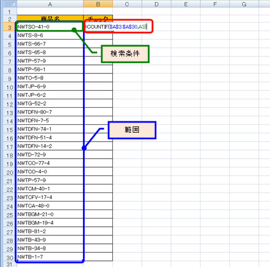Click the COUNTIF formula in cell B3

point(116,27)
